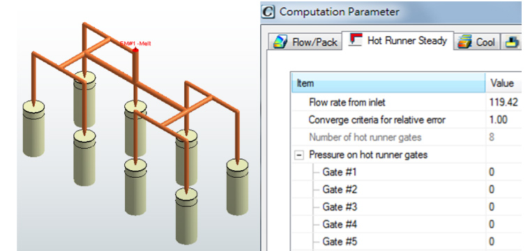Select the Gate #1 row

(407, 172)
